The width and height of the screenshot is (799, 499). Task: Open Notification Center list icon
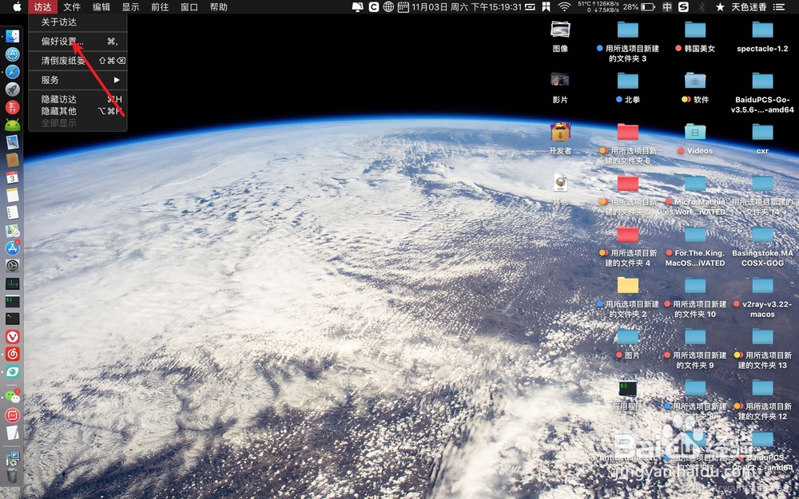tap(778, 6)
